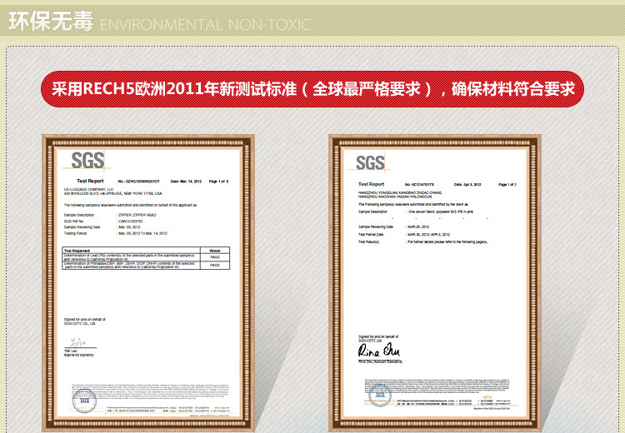Click the small signature above Yan Lau
Screen dimensions: 625x433
(78, 342)
